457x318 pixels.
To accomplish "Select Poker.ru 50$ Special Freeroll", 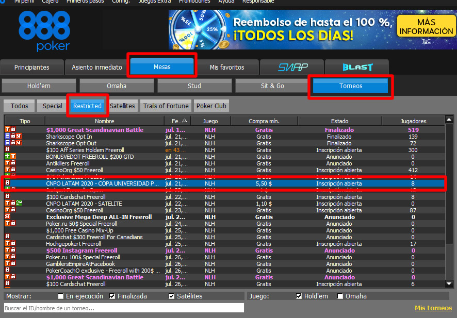I will coord(224,224).
